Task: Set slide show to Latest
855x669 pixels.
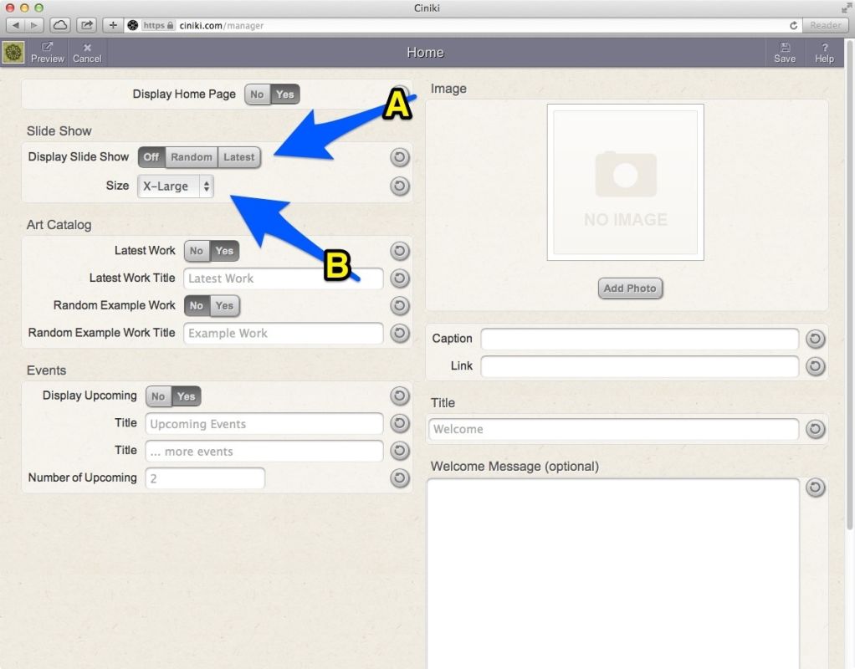Action: (238, 157)
